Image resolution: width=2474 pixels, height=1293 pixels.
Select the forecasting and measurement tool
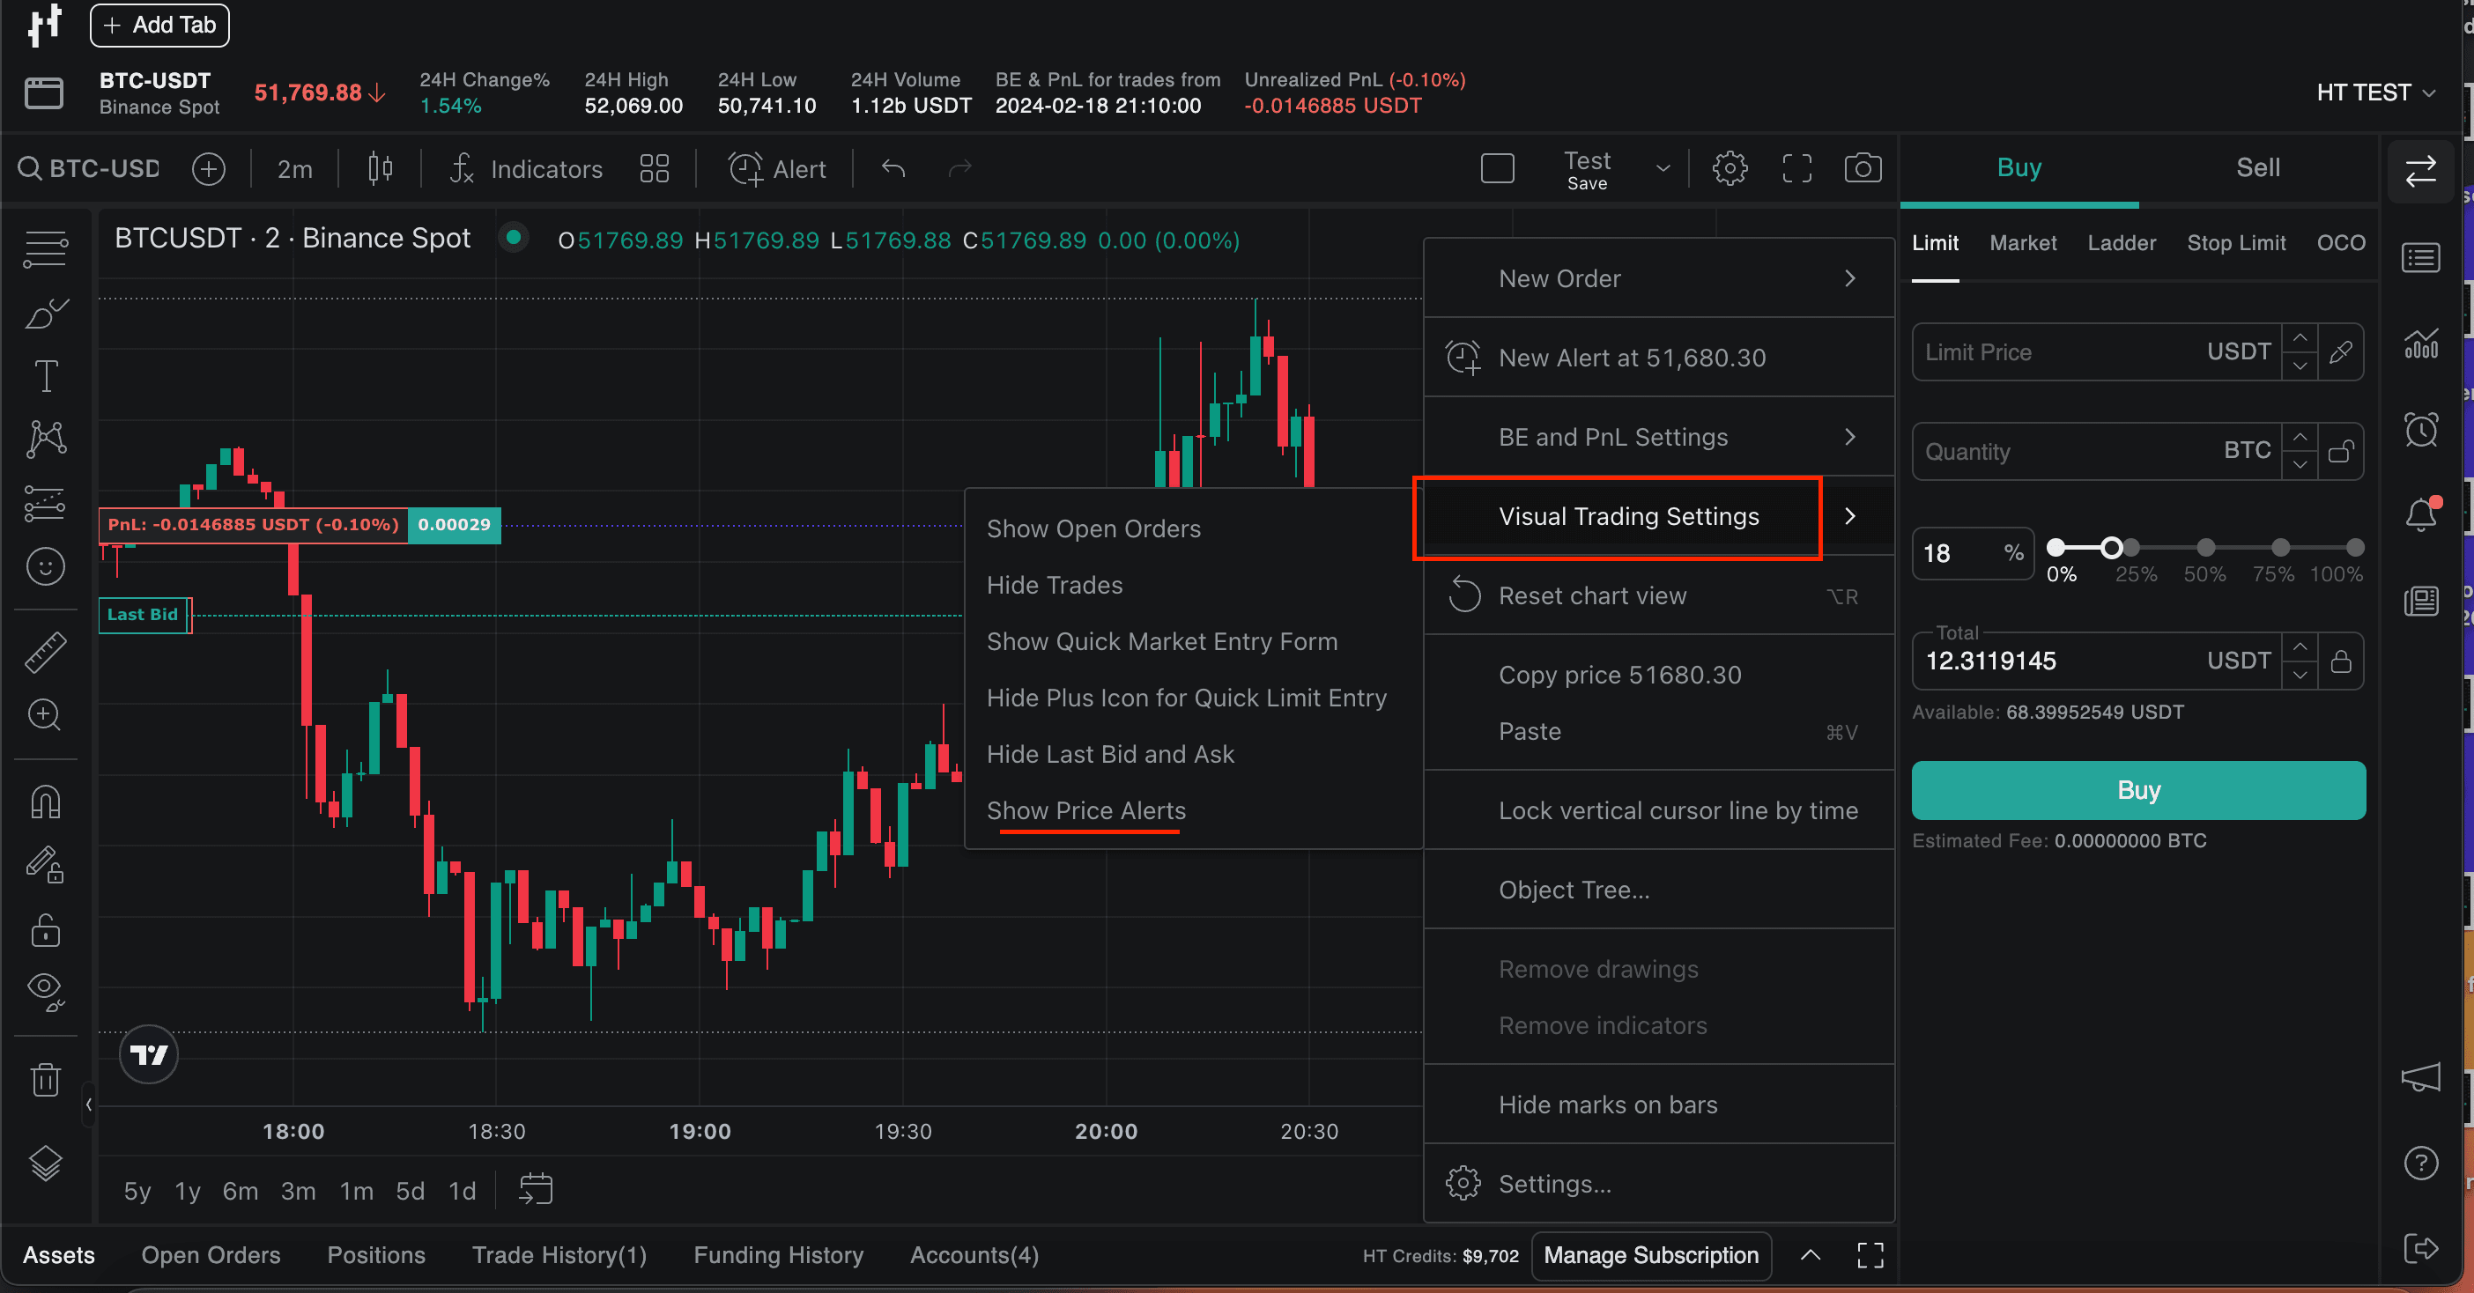[45, 503]
